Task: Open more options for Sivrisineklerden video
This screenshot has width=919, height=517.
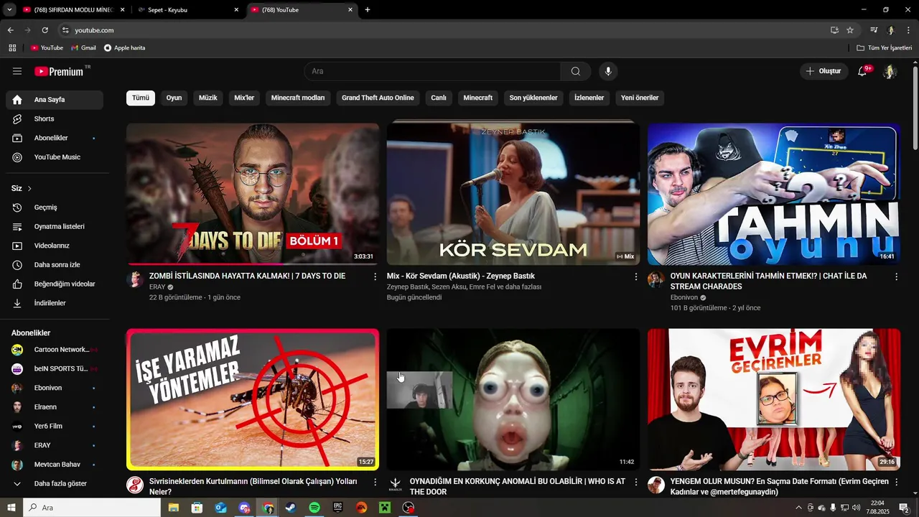Action: (x=375, y=482)
